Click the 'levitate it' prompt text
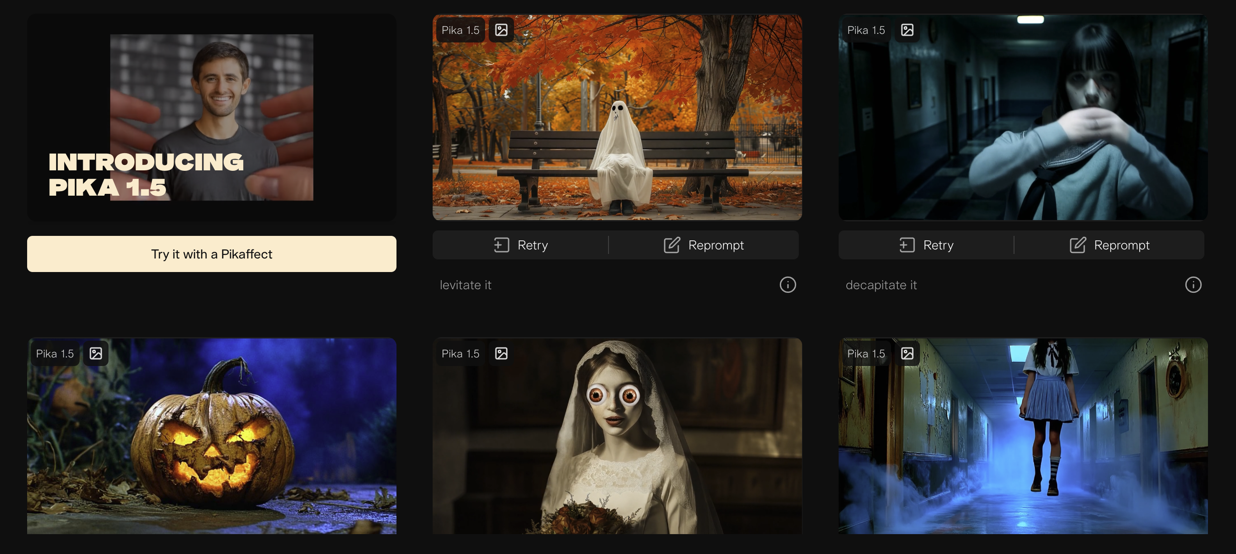The width and height of the screenshot is (1236, 554). click(465, 285)
